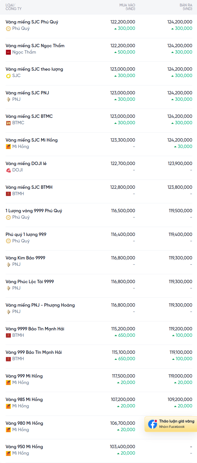Image resolution: width=197 pixels, height=463 pixels.
Task: Click the BTMH logo under Vàng miếng SJC BTMH
Action: (x=8, y=194)
